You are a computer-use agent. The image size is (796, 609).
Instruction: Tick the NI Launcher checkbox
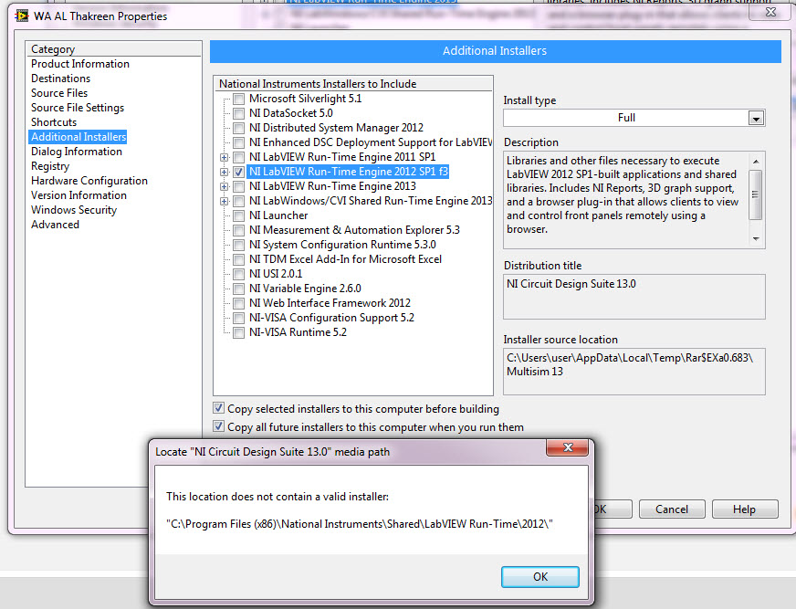click(x=238, y=215)
